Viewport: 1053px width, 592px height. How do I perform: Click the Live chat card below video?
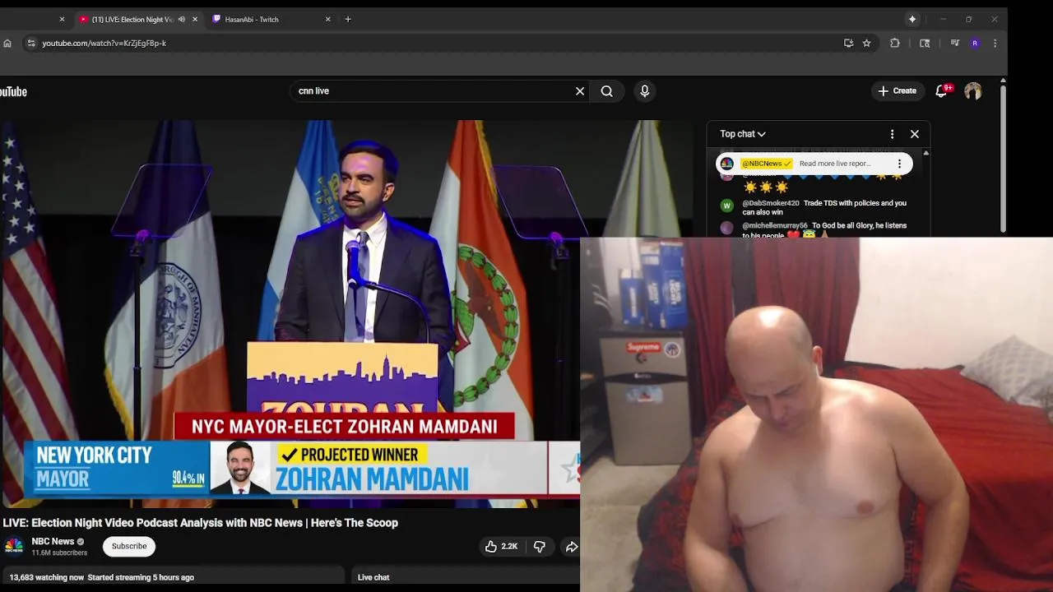466,577
